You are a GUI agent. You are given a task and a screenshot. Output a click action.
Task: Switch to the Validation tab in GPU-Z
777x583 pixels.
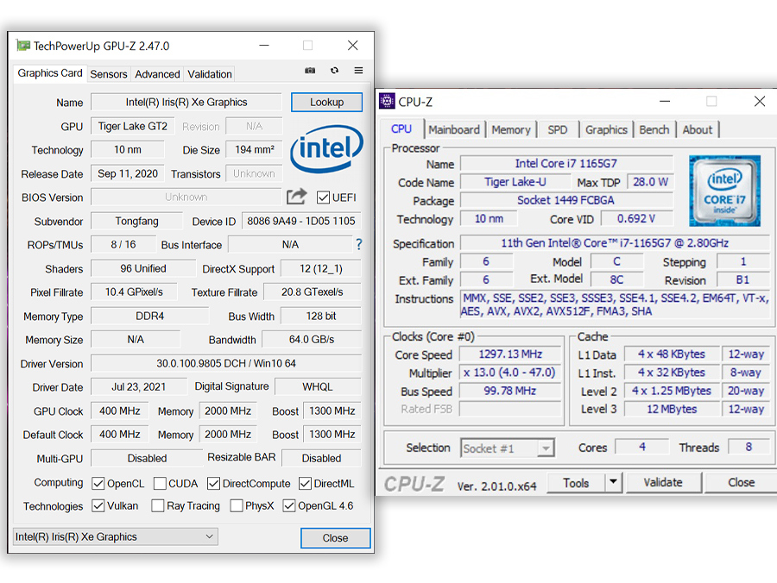point(210,74)
